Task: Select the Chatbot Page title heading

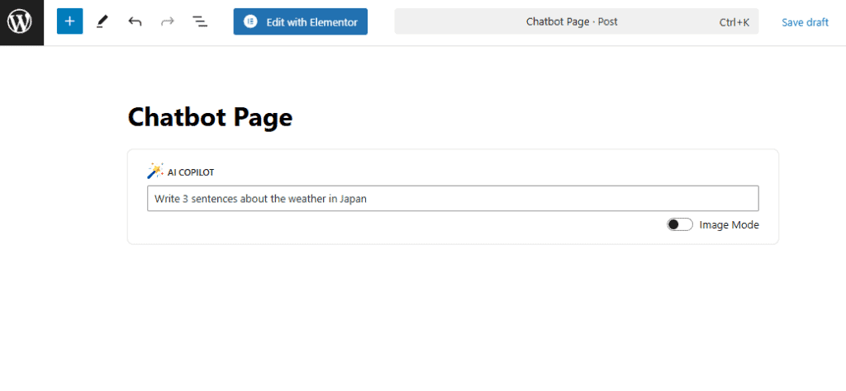Action: point(210,117)
